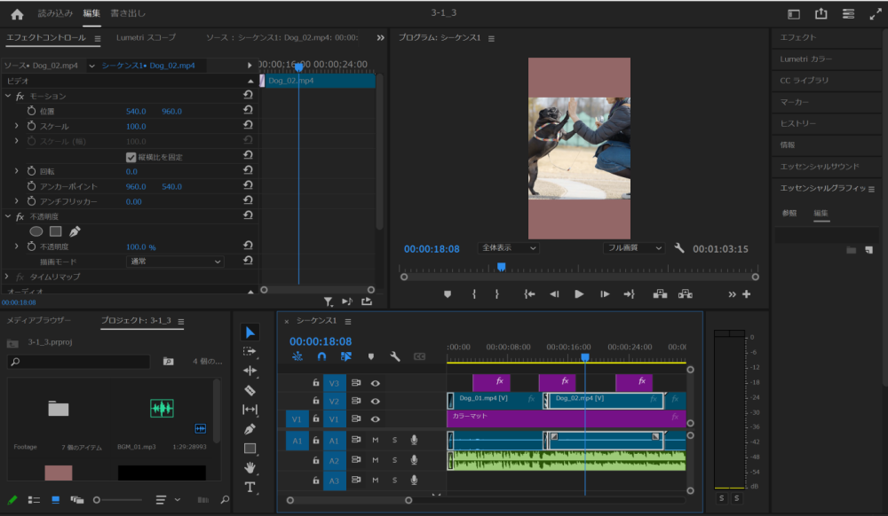This screenshot has width=888, height=516.
Task: Hide track V2 using its eye icon
Action: (x=375, y=402)
